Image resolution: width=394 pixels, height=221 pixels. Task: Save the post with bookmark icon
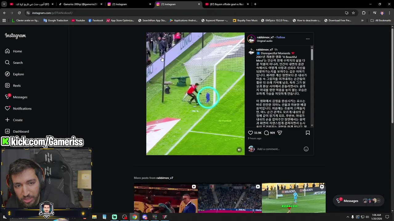pyautogui.click(x=308, y=133)
